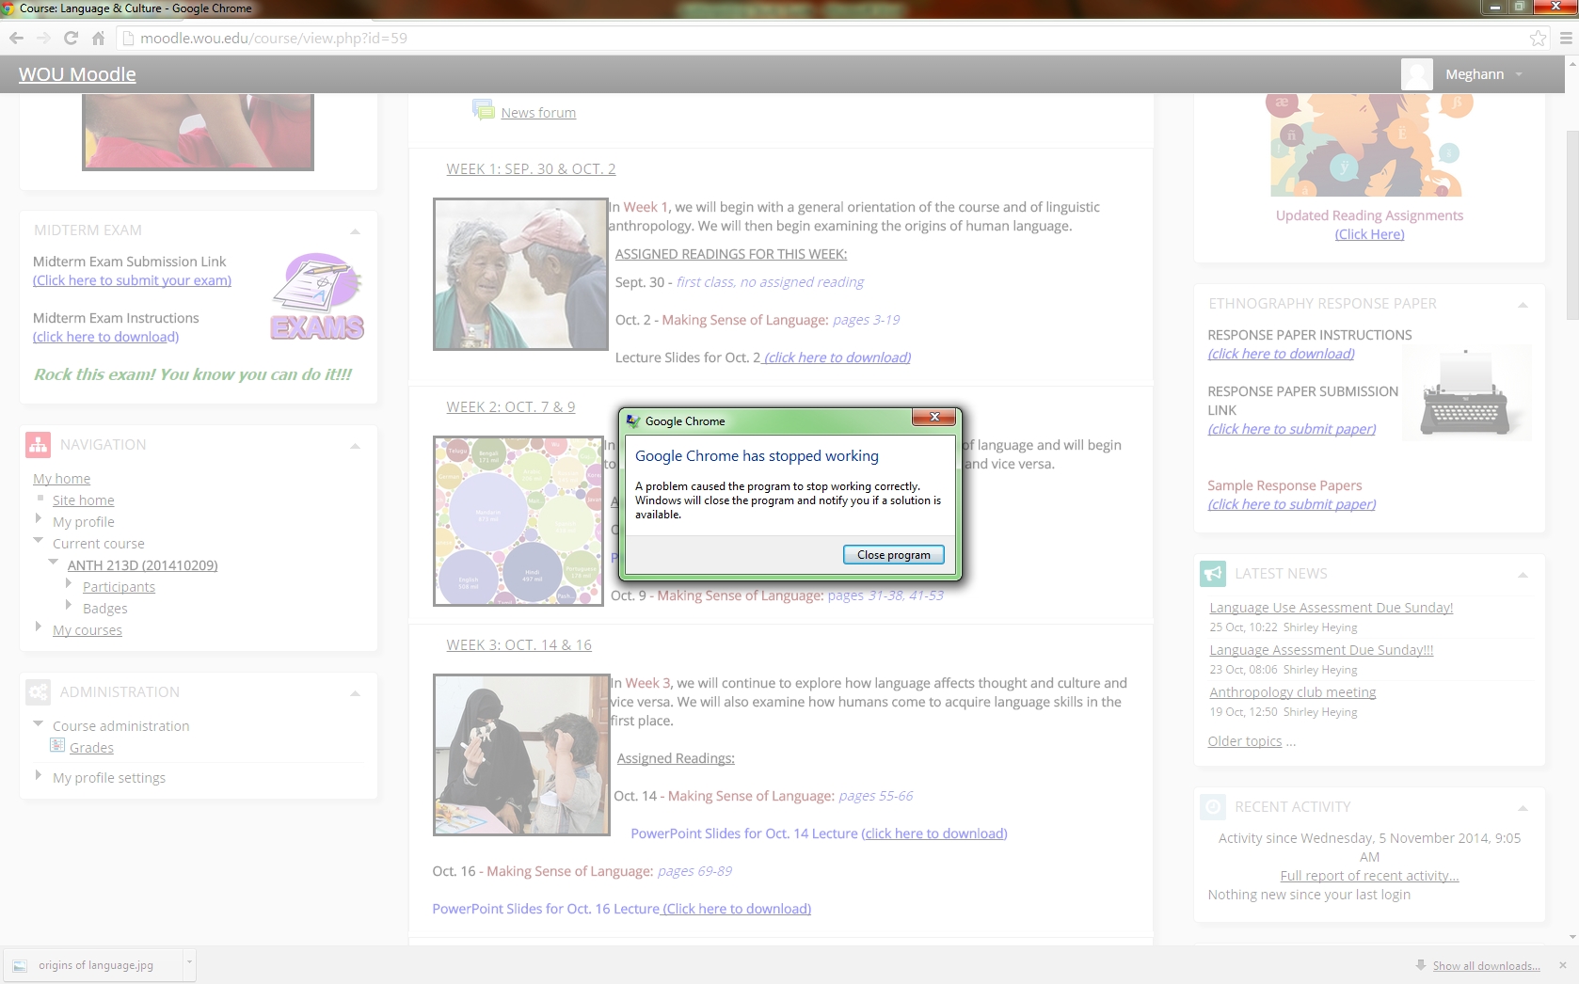Download the Midterm Exam Instructions

point(105,337)
